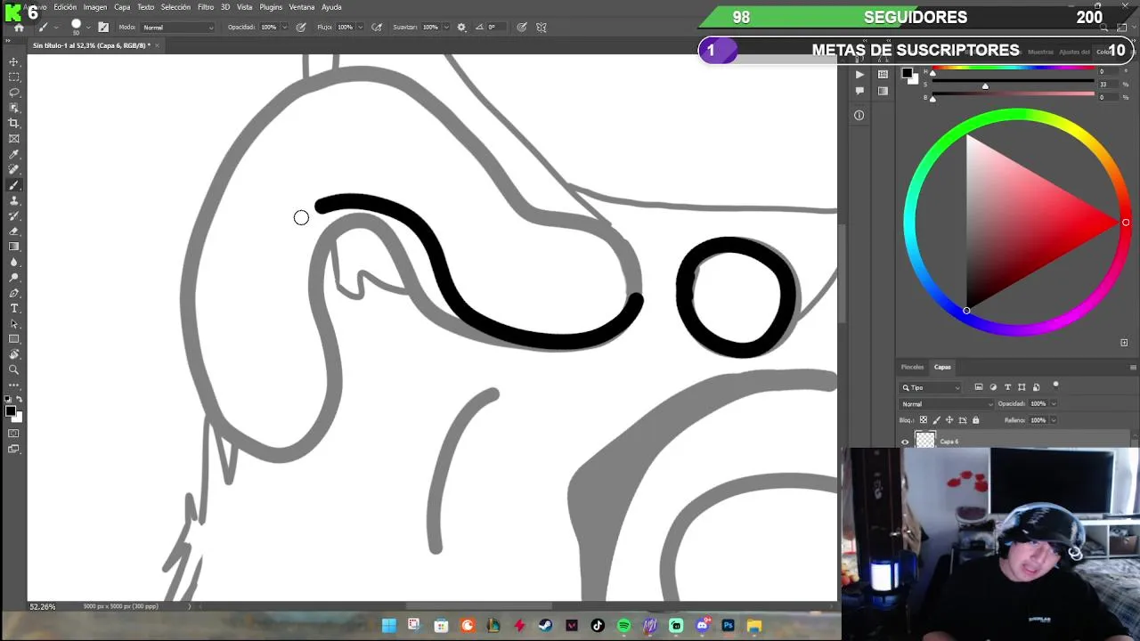
Task: Open the layer filter Tipo dropdown
Action: pos(931,387)
